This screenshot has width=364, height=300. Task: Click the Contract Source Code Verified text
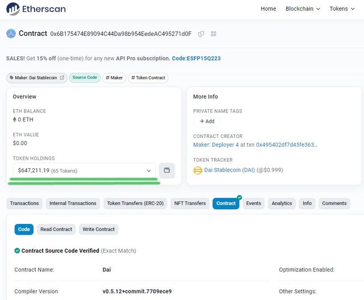click(x=60, y=251)
